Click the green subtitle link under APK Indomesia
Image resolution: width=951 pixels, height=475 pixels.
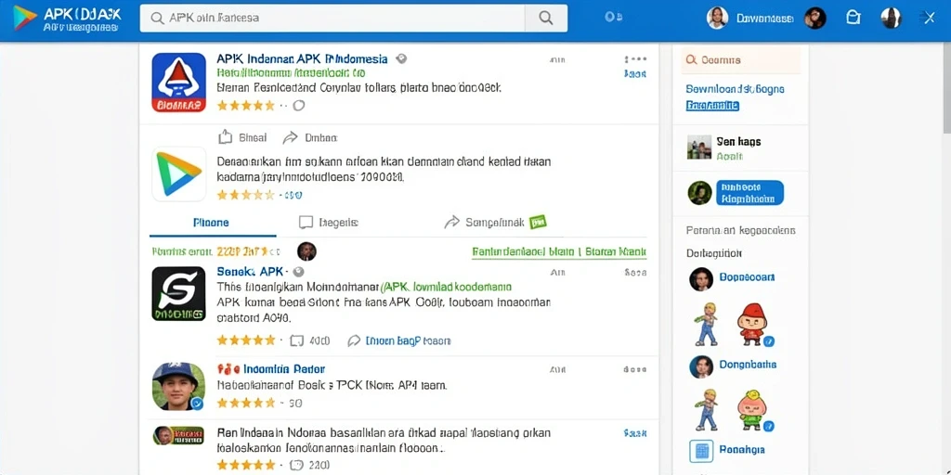click(x=291, y=73)
